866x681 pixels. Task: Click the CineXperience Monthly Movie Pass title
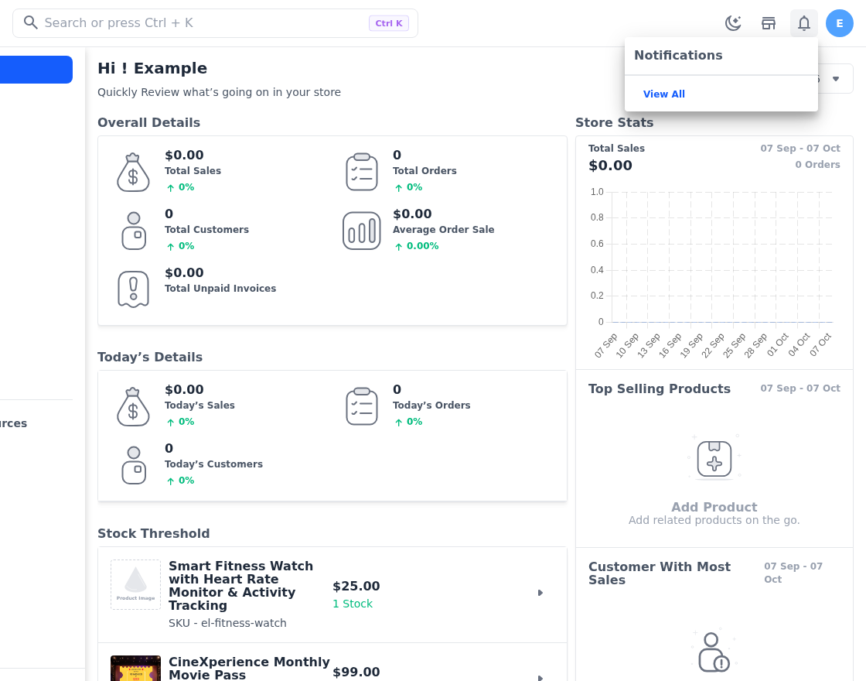click(x=249, y=669)
